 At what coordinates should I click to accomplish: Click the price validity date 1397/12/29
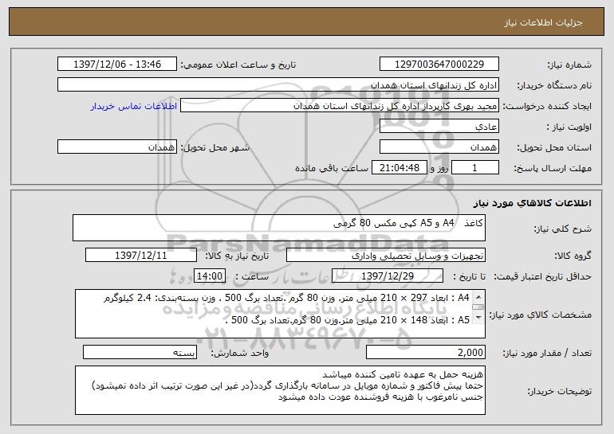[x=388, y=276]
